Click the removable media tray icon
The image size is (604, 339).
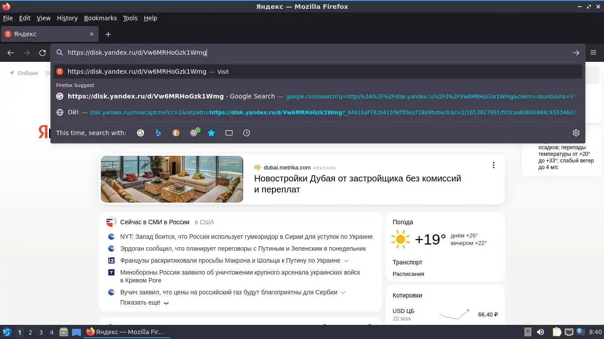pyautogui.click(x=528, y=332)
